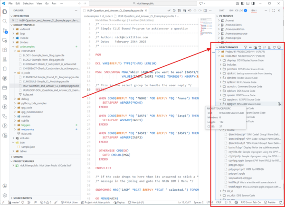Collapse the CHKSBSACT folder
This screenshot has width=285, height=207.
coord(15,51)
